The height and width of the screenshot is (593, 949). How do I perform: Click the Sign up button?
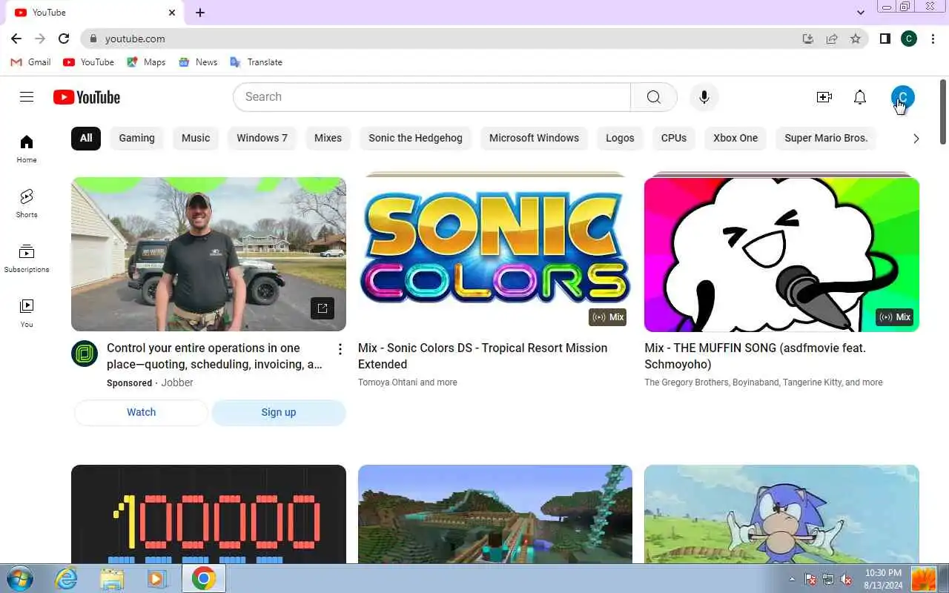pos(279,412)
